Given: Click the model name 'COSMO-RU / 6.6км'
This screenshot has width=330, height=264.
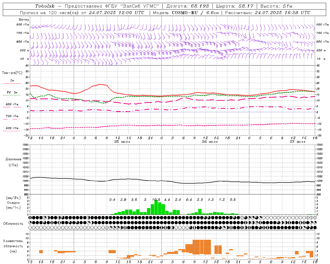Looking at the screenshot, I should pos(195,13).
